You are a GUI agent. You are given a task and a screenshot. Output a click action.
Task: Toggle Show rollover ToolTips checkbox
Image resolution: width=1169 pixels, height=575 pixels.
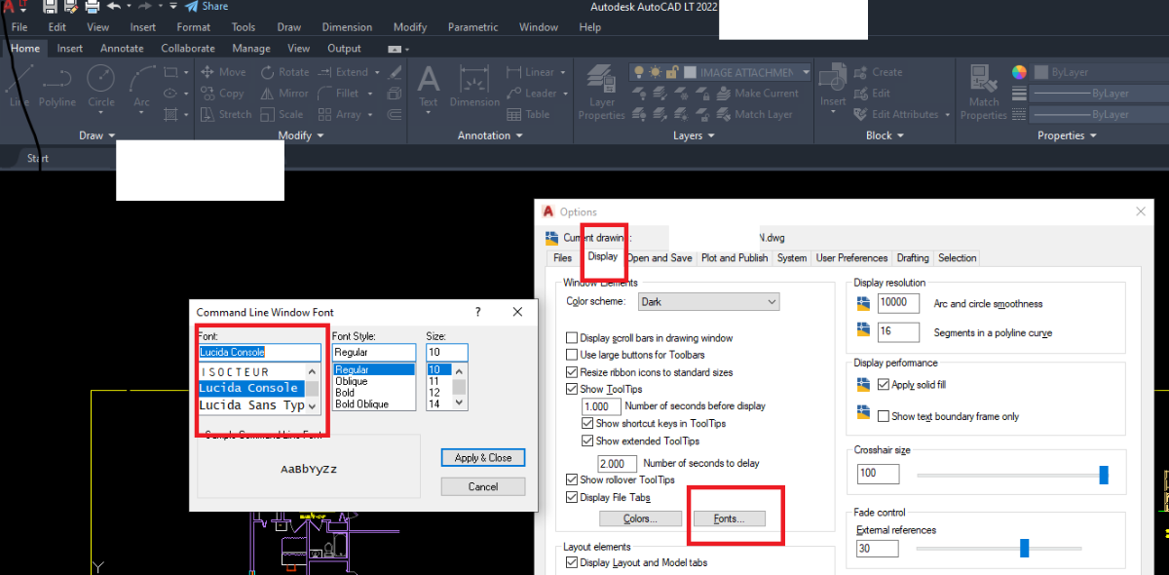tap(572, 479)
